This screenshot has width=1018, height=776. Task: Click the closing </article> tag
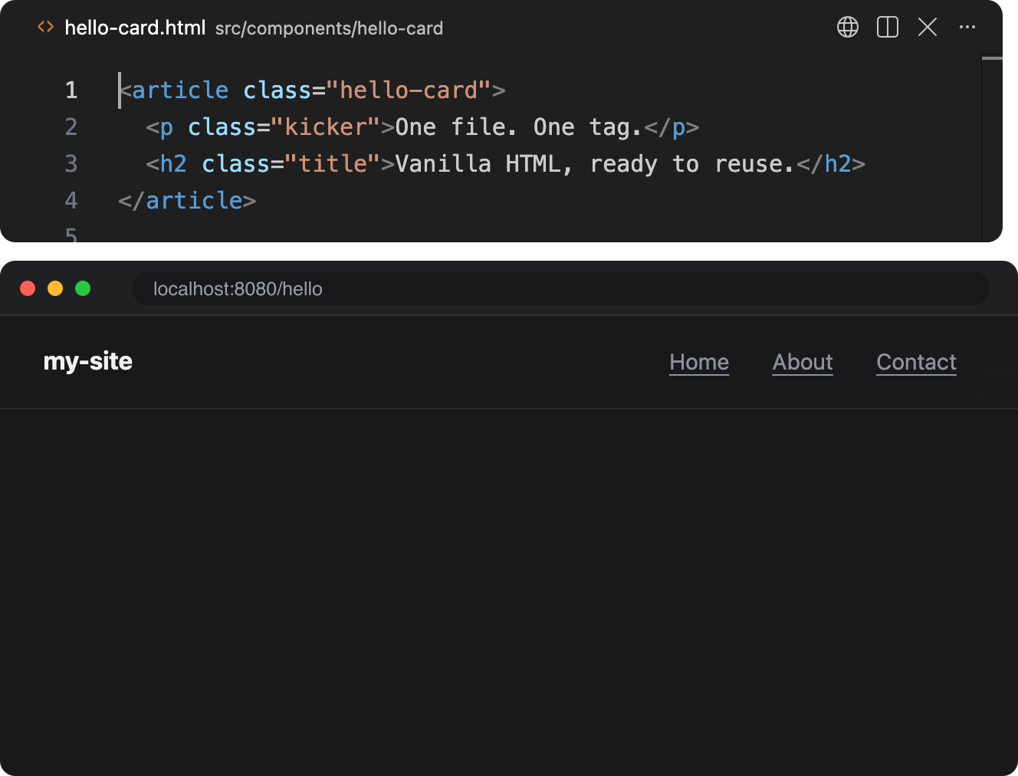[x=187, y=200]
